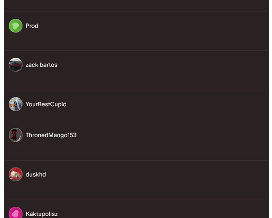Screen dimensions: 272x218
Task: Open the zack bartos username link
Action: click(41, 65)
